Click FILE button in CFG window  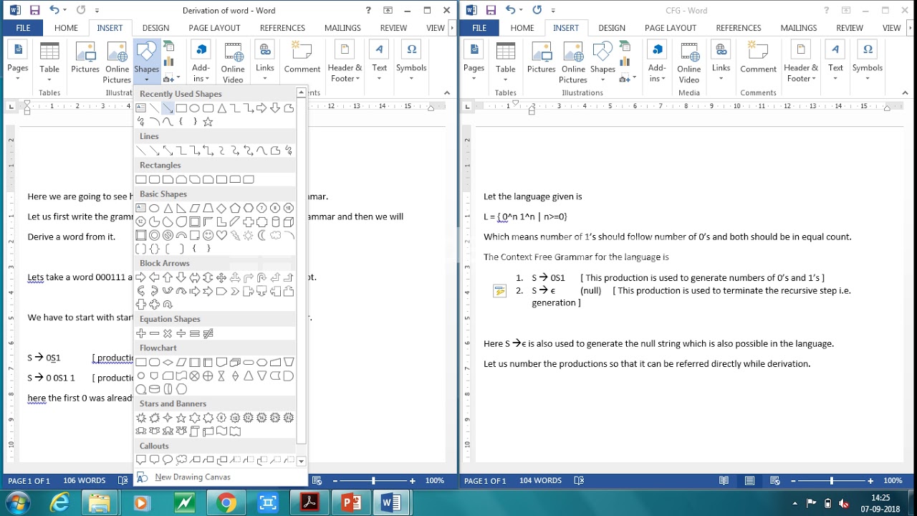479,28
